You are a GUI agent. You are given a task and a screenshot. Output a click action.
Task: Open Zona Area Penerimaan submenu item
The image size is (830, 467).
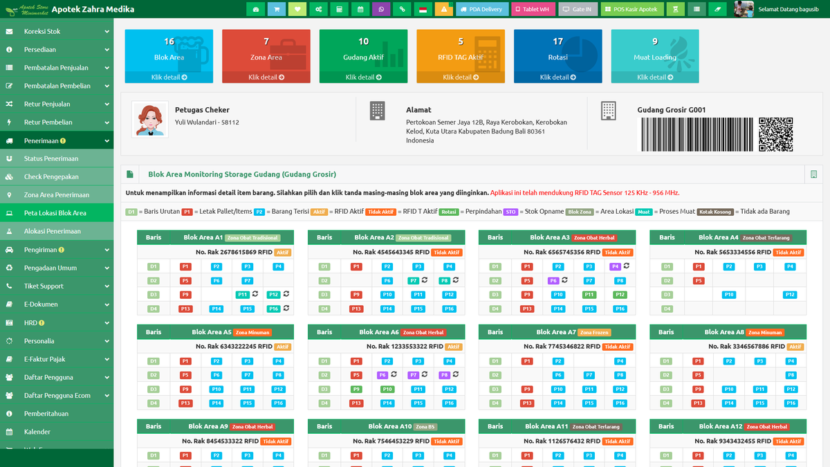[x=57, y=195]
